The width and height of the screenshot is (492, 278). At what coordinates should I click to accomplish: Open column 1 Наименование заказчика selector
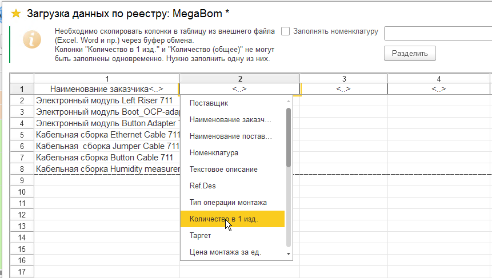[x=107, y=89]
